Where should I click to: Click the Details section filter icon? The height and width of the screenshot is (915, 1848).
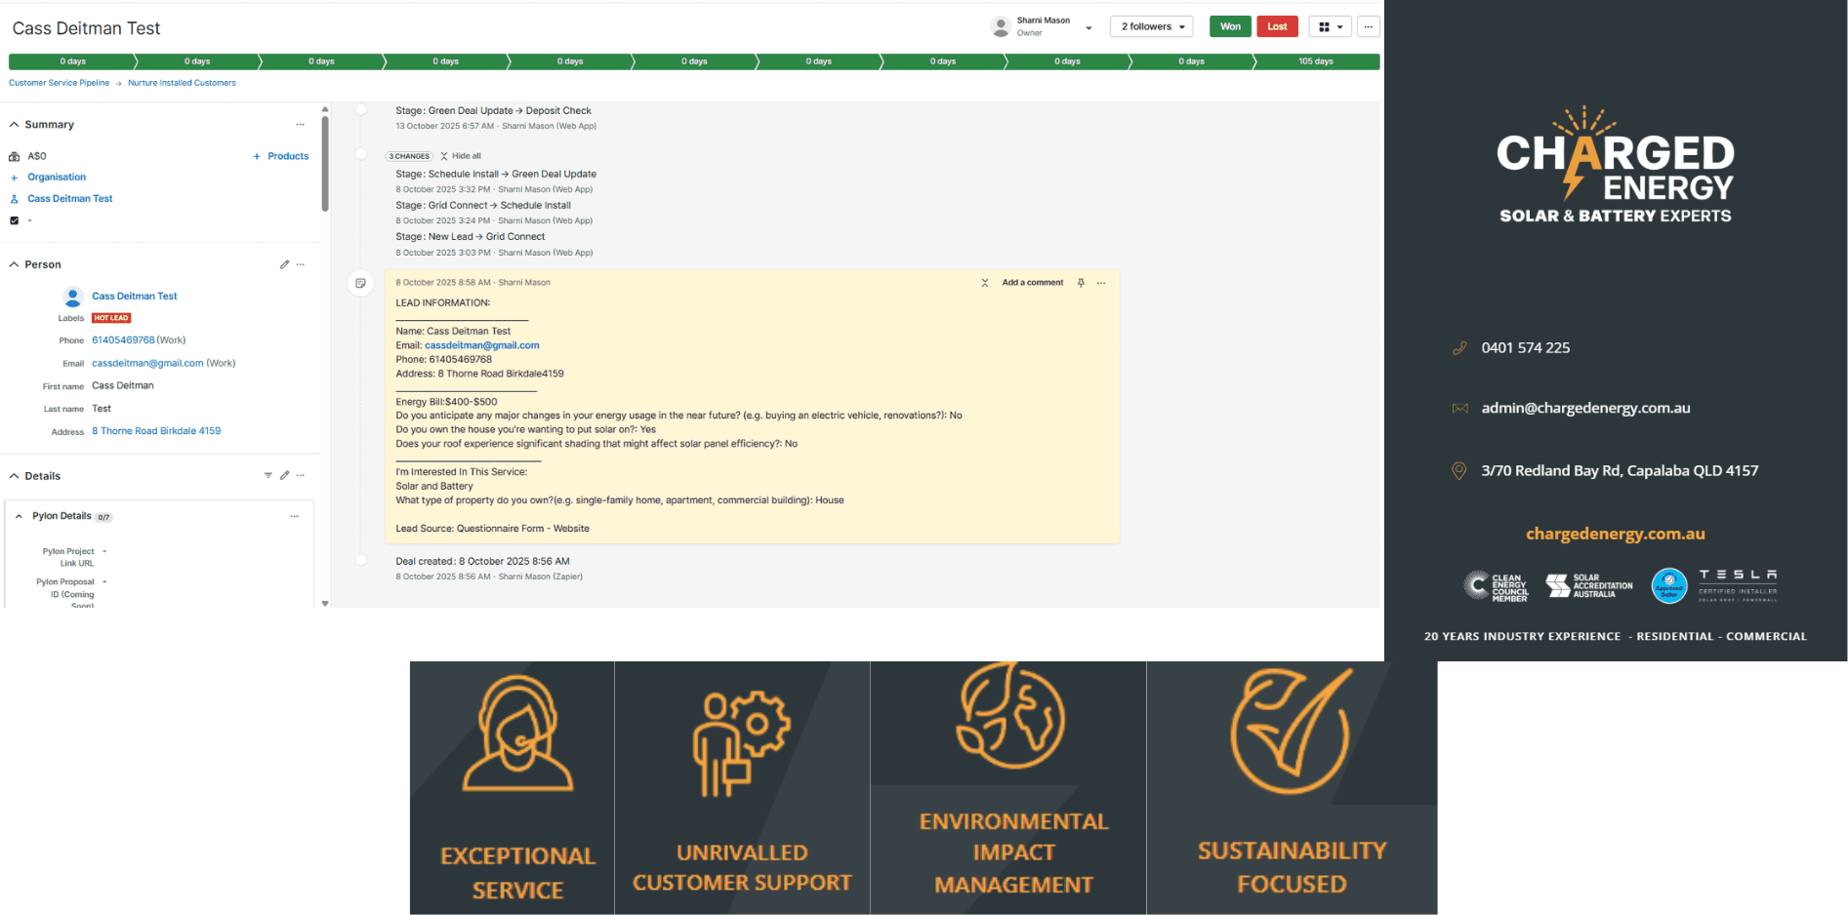pos(267,476)
